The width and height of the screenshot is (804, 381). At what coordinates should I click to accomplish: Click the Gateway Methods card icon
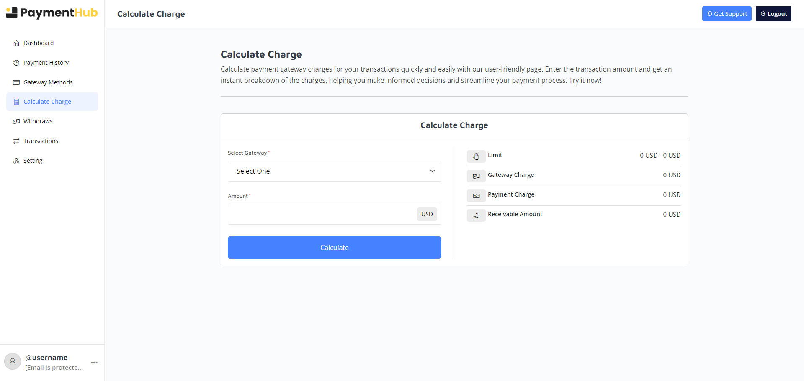(16, 82)
